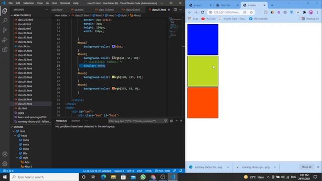Close the bottom panel
The height and width of the screenshot is (181, 322).
[181, 121]
